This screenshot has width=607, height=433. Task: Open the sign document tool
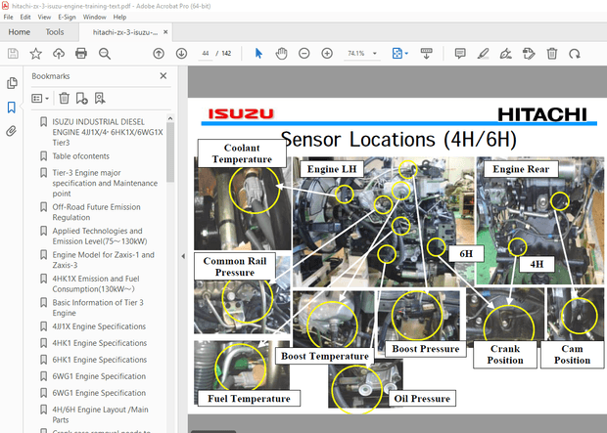pyautogui.click(x=505, y=54)
